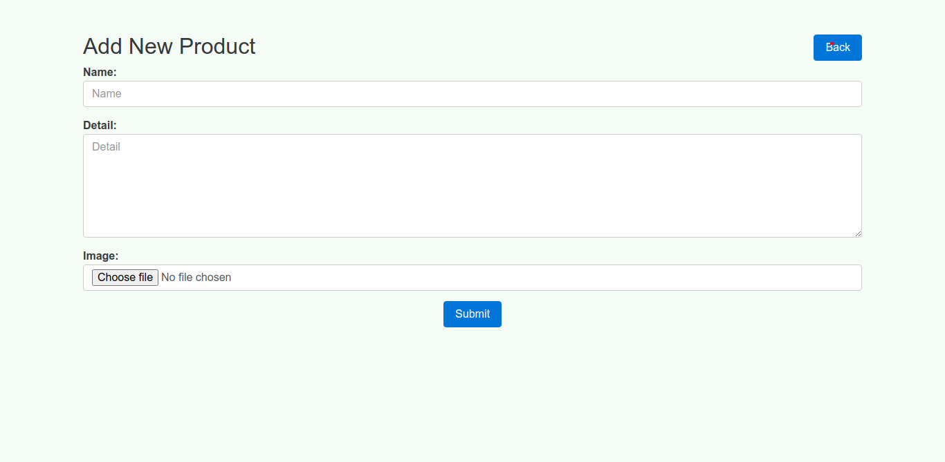Click inside the Detail text area
Image resolution: width=945 pixels, height=462 pixels.
pyautogui.click(x=472, y=186)
